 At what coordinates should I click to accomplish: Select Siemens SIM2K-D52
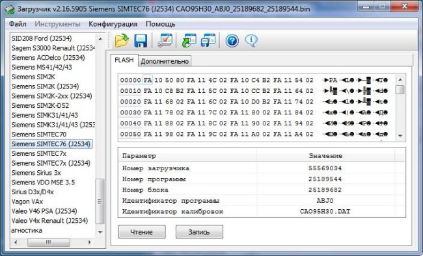pyautogui.click(x=40, y=105)
